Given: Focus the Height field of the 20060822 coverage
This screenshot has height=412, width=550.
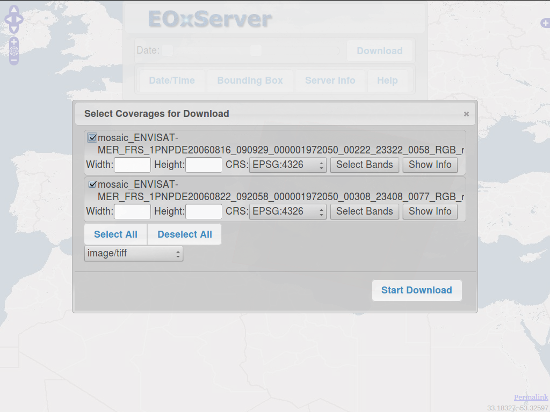Looking at the screenshot, I should [204, 211].
